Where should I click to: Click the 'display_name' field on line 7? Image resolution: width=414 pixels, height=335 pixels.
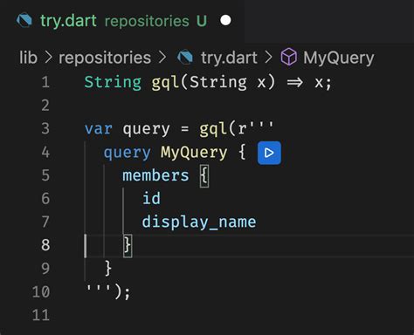(x=199, y=222)
